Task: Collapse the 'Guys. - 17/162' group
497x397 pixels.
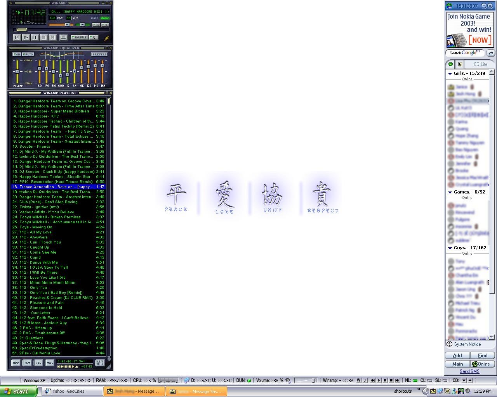Action: click(450, 248)
